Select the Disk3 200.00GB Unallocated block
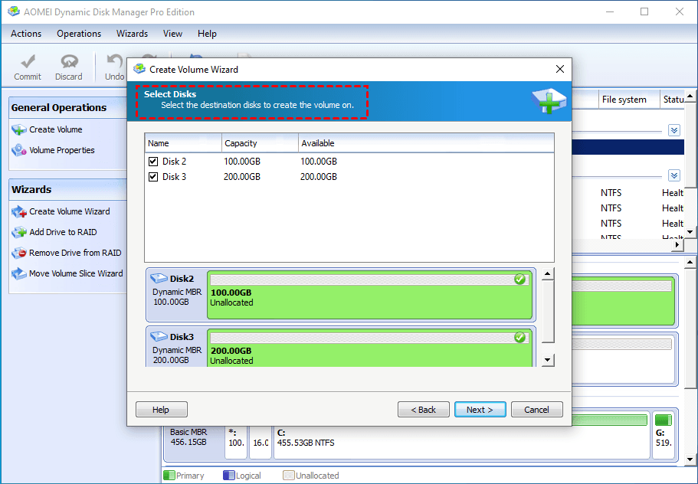698x484 pixels. (x=369, y=348)
